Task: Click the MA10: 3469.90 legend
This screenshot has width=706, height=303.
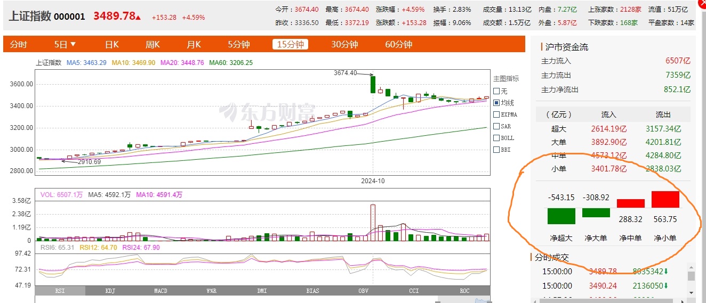Action: [x=133, y=63]
